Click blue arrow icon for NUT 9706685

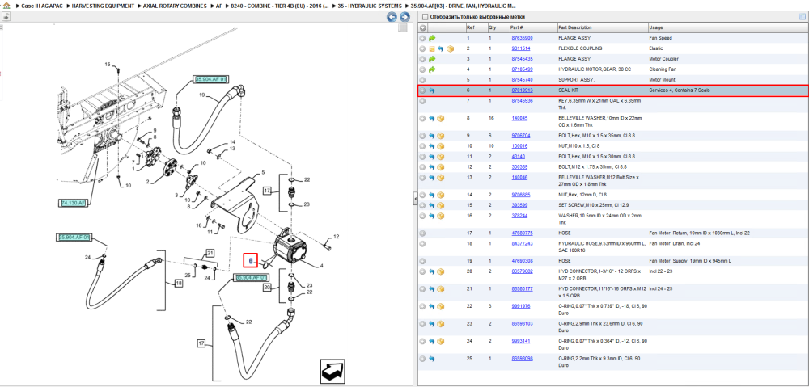[432, 195]
